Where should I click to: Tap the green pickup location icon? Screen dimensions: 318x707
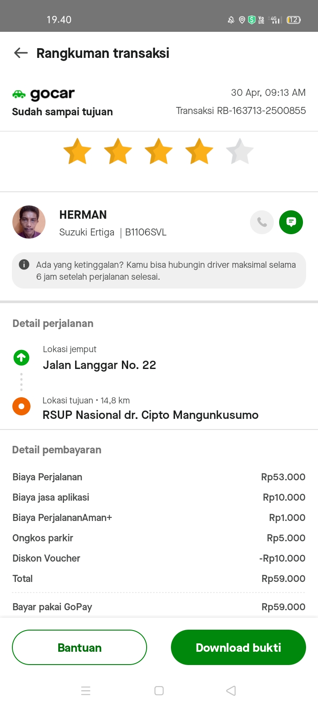point(21,357)
